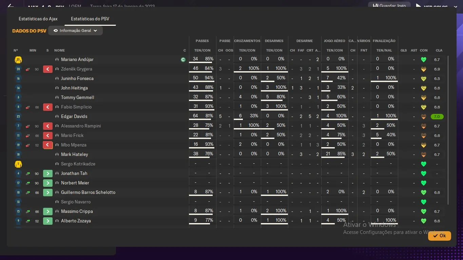Click the number 18 shirt badge for Mark Hateley

coord(18,155)
